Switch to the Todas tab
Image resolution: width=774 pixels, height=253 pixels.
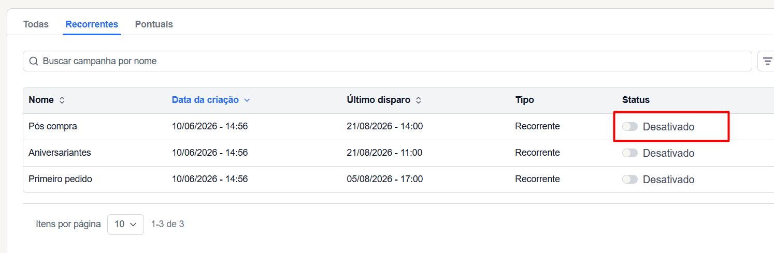point(36,24)
